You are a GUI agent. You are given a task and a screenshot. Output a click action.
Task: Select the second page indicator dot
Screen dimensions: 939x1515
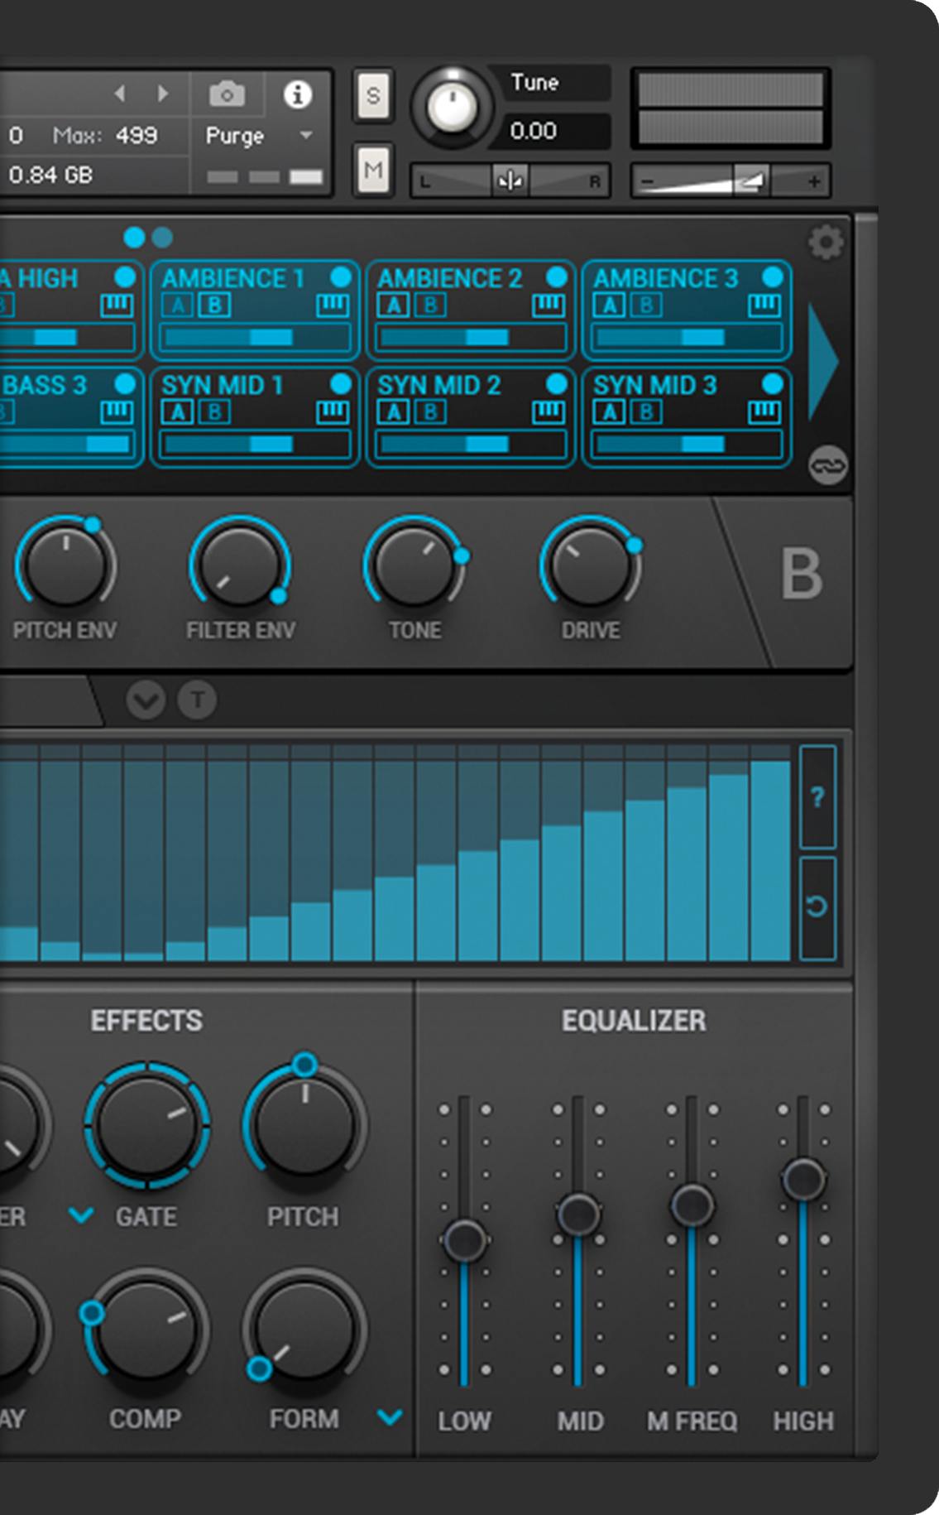tap(162, 238)
